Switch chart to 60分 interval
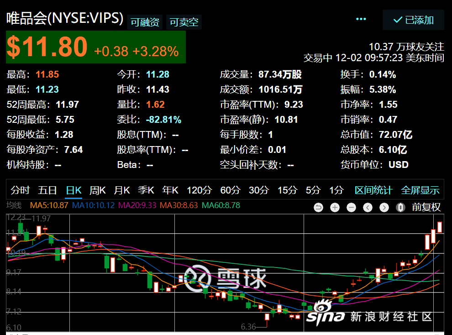Image resolution: width=452 pixels, height=335 pixels. click(230, 190)
